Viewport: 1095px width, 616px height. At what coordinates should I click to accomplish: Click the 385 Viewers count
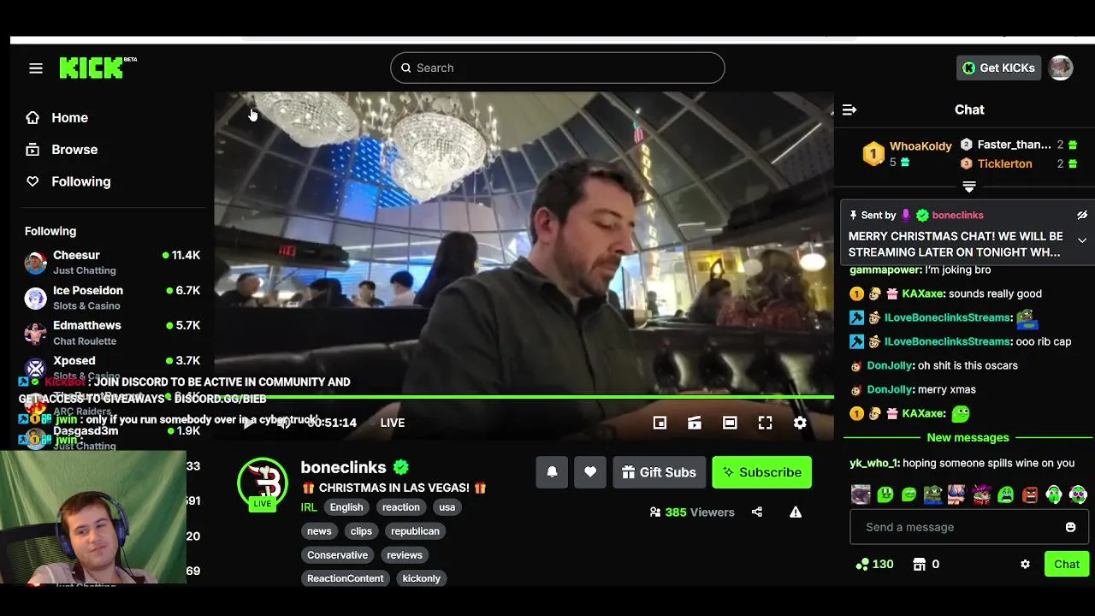tap(692, 512)
